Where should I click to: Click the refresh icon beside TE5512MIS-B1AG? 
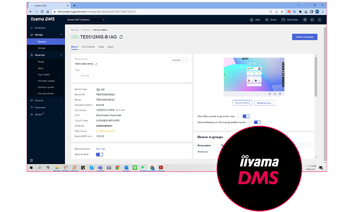click(121, 37)
